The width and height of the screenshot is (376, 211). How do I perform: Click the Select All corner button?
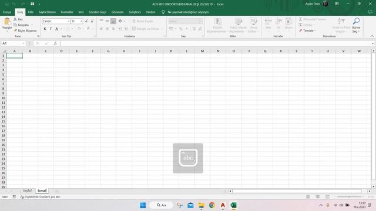4,51
